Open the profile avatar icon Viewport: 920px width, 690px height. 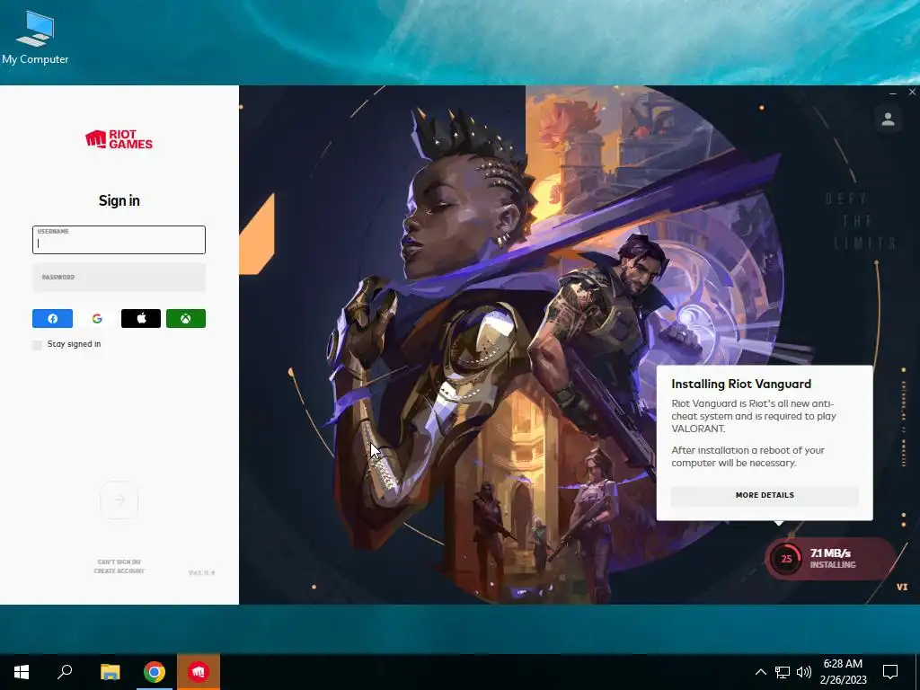pos(888,119)
